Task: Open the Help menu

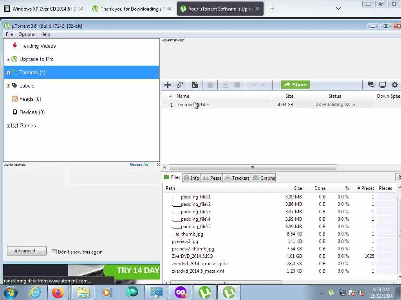Action: coord(45,34)
